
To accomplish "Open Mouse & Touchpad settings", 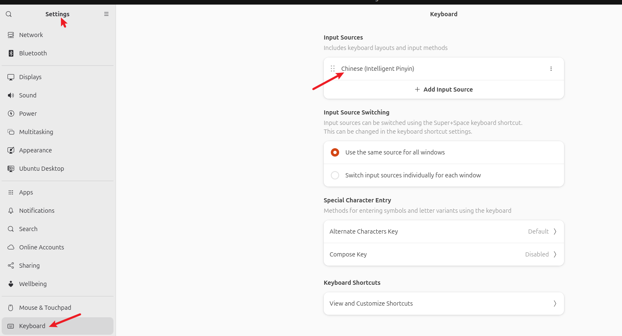I will pyautogui.click(x=58, y=308).
